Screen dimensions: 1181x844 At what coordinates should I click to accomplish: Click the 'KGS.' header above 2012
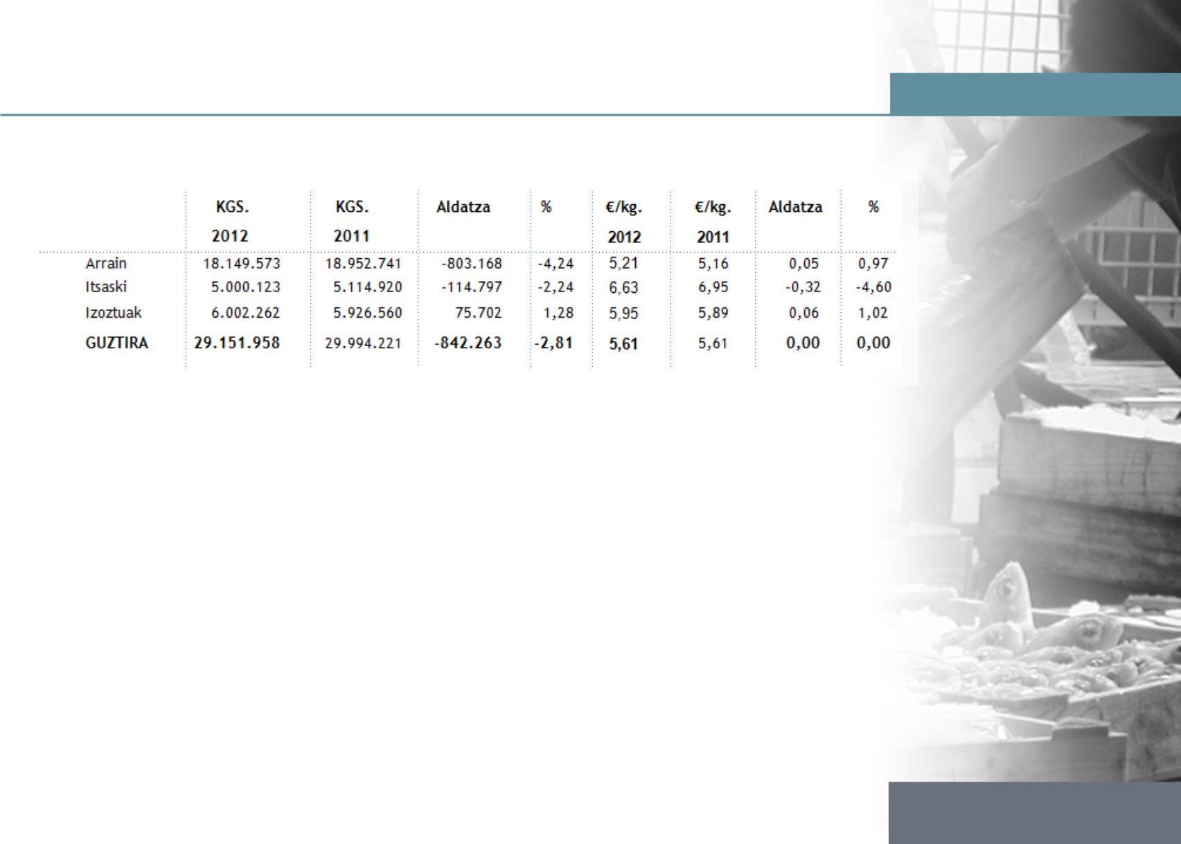pyautogui.click(x=232, y=207)
